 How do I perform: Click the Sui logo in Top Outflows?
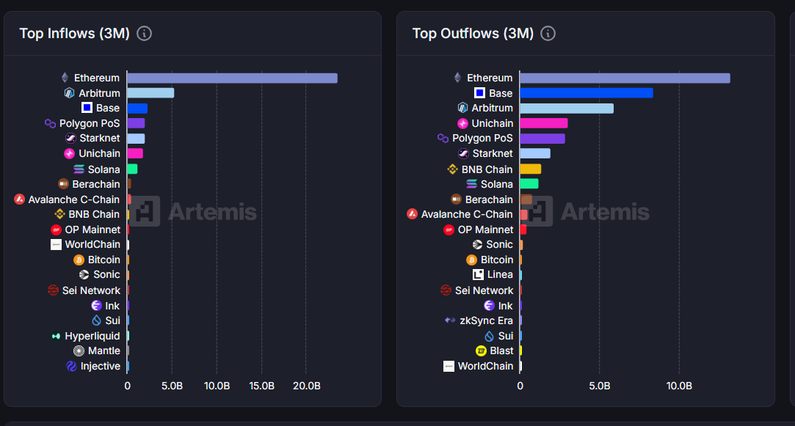tap(490, 336)
